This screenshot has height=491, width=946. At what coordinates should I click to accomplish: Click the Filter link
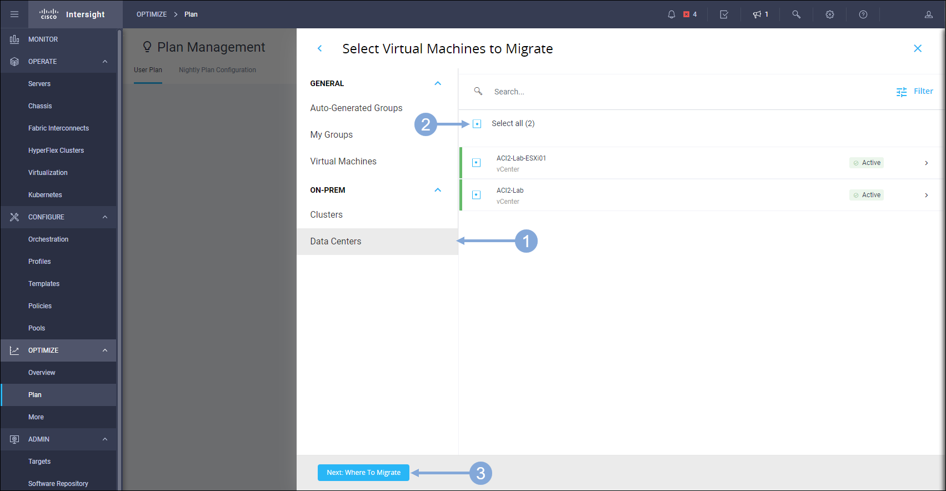click(x=923, y=91)
